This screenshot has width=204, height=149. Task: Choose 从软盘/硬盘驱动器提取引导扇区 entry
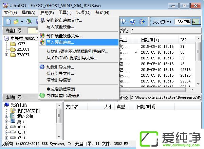tap(79, 52)
